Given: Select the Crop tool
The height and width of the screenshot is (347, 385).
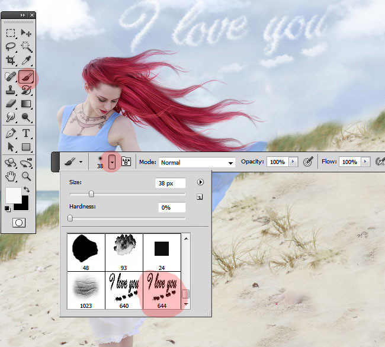Looking at the screenshot, I should 11,60.
